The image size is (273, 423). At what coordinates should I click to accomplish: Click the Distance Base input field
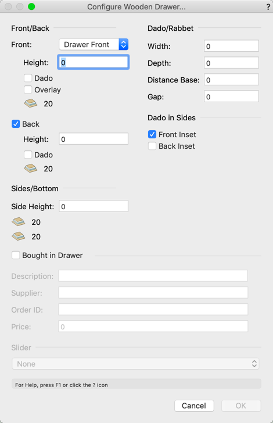[231, 80]
